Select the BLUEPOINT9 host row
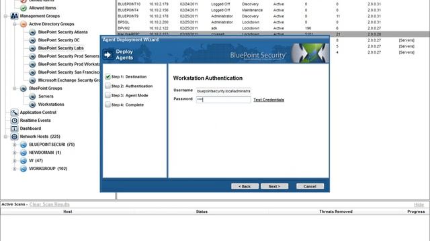 pos(273,16)
